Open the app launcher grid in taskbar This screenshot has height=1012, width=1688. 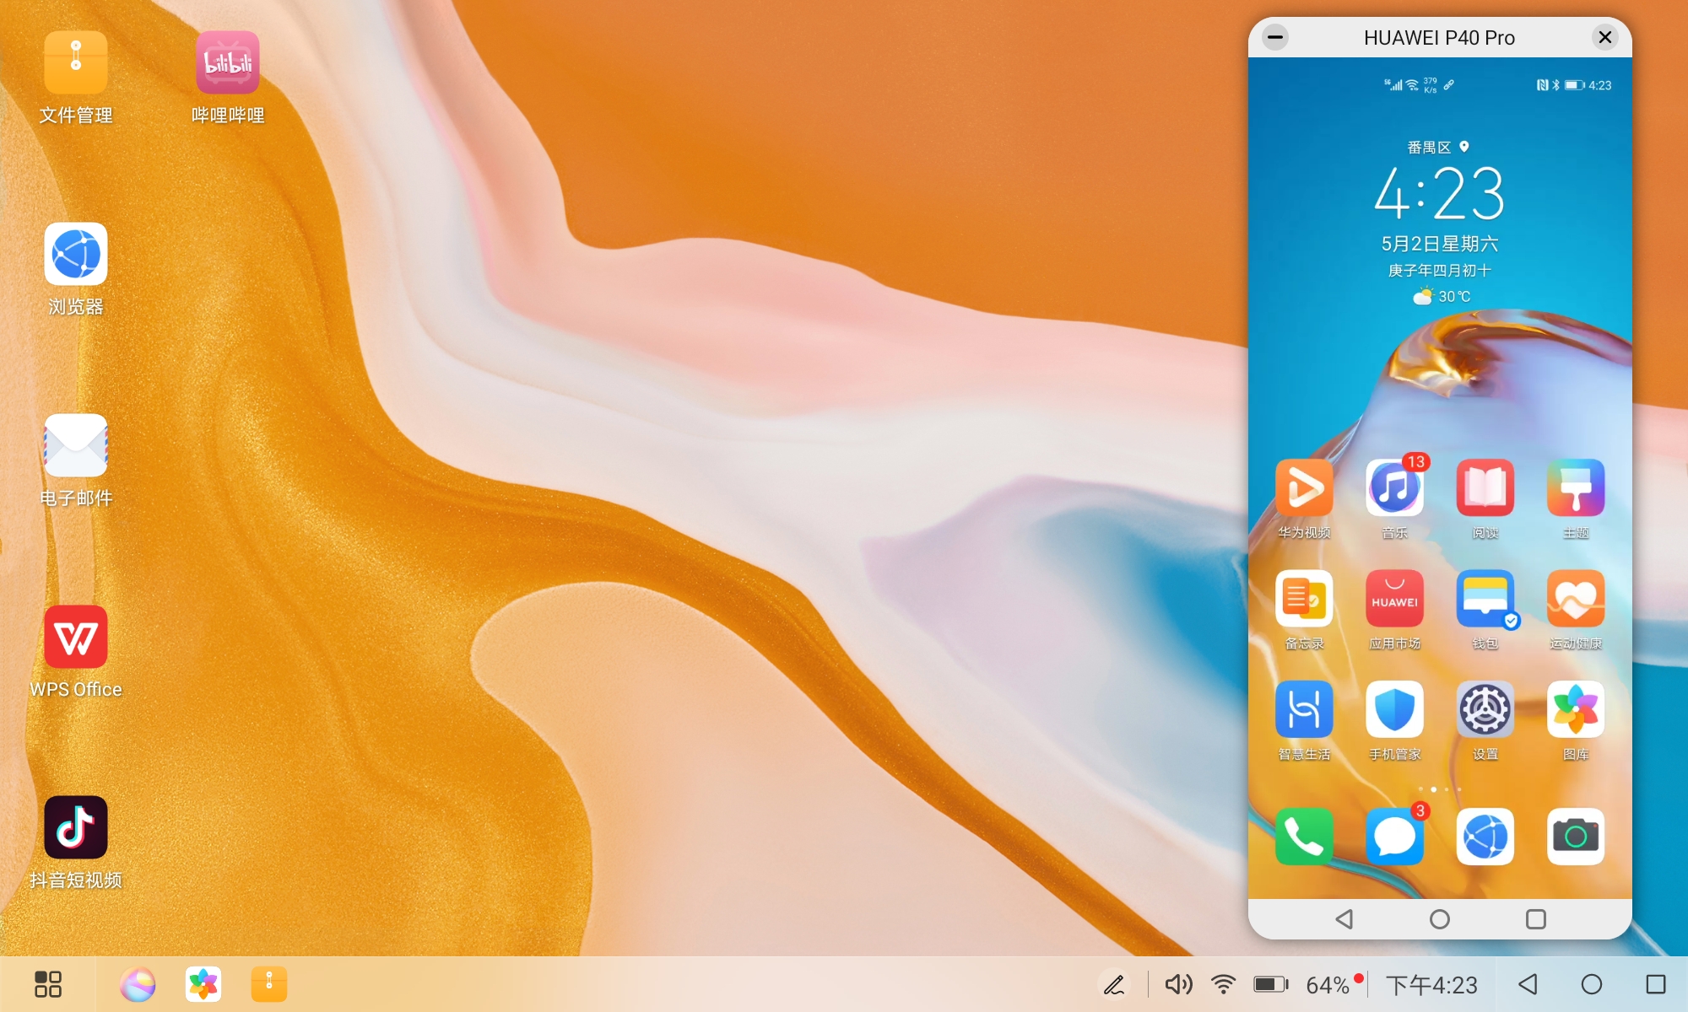pyautogui.click(x=48, y=984)
